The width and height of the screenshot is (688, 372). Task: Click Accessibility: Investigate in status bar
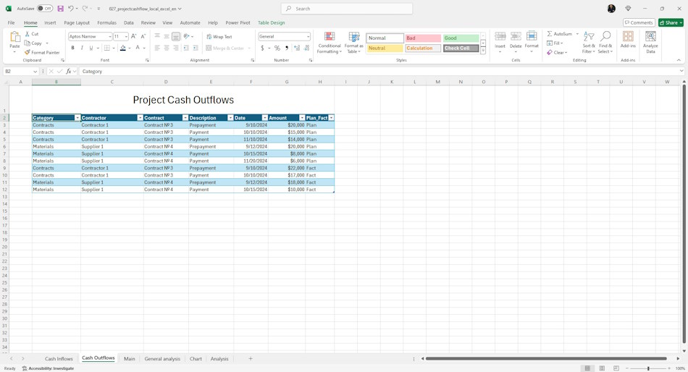click(x=48, y=368)
